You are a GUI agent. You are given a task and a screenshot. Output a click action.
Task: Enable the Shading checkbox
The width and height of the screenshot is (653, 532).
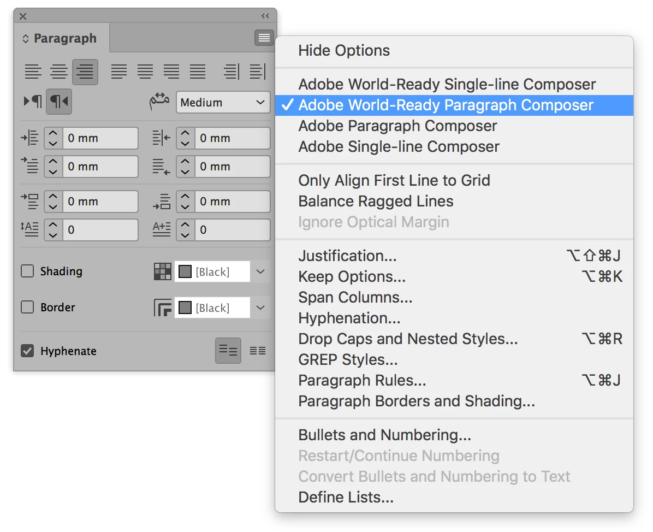[27, 271]
